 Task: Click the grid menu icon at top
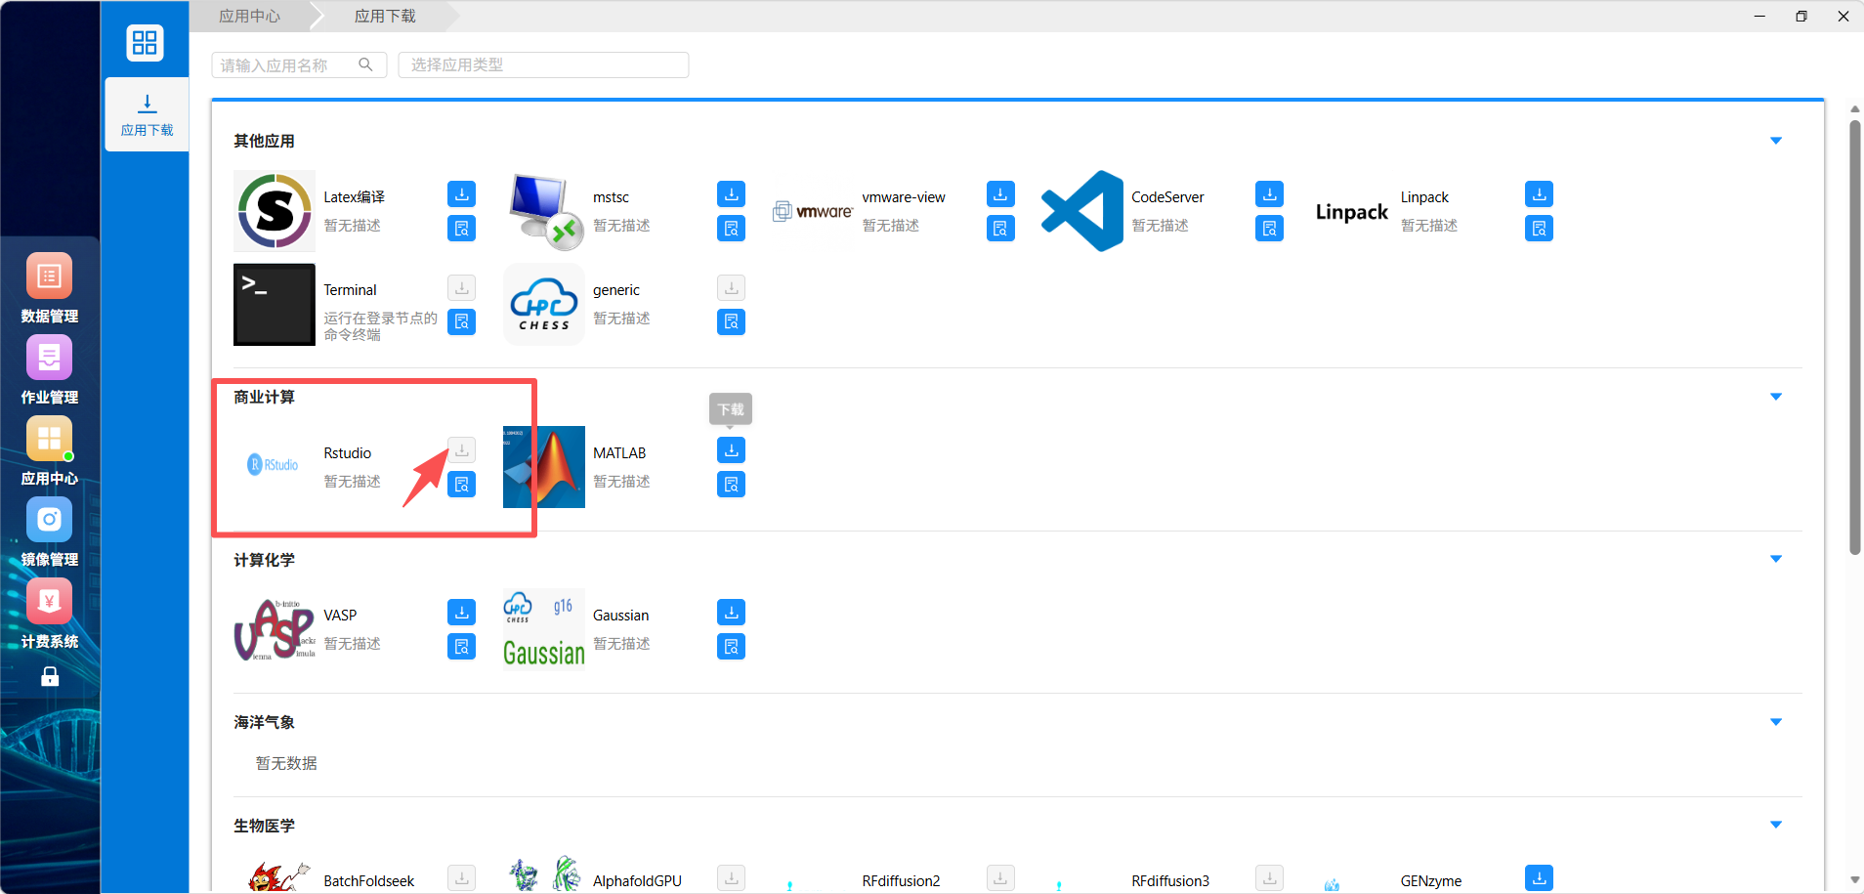(x=145, y=42)
